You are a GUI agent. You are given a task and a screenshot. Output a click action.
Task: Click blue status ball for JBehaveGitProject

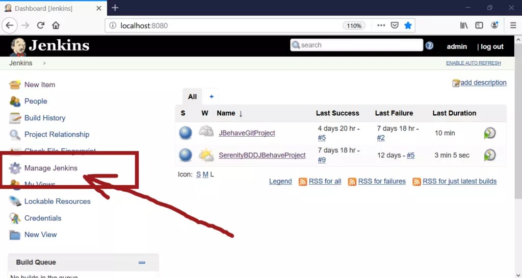186,133
